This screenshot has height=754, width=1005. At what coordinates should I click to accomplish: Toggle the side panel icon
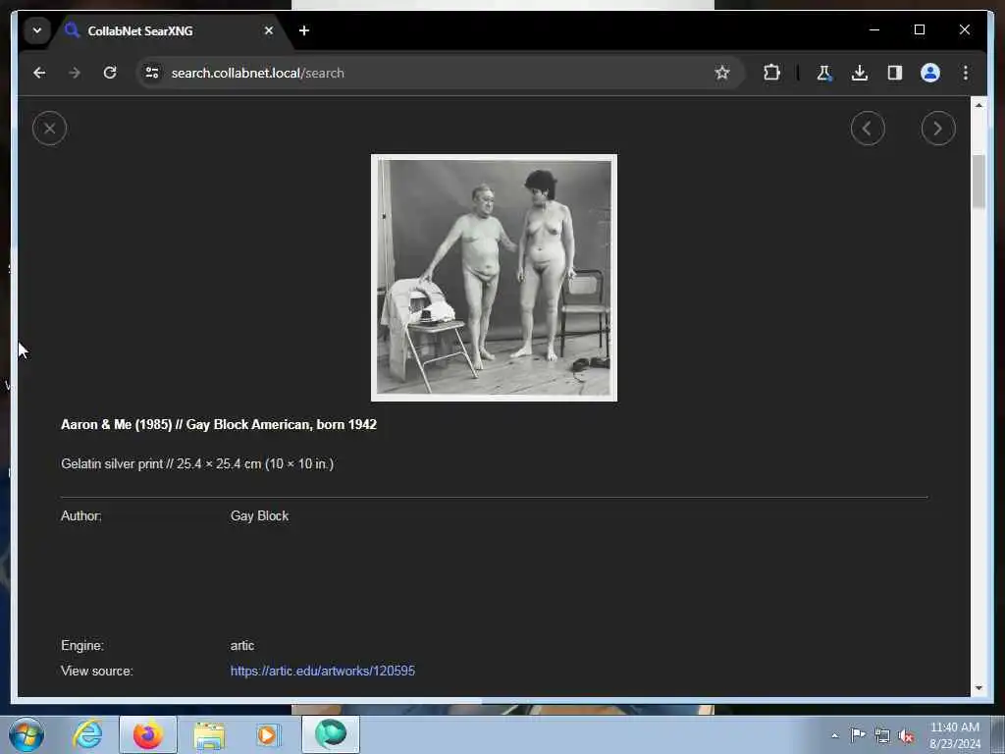click(x=895, y=73)
